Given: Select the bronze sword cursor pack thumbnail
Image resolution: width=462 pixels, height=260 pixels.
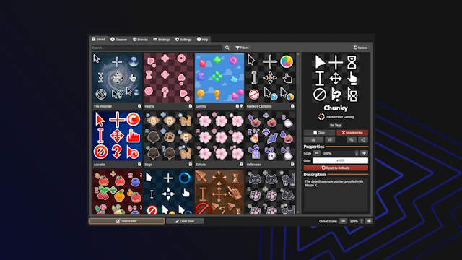Looking at the screenshot, I should point(219,191).
